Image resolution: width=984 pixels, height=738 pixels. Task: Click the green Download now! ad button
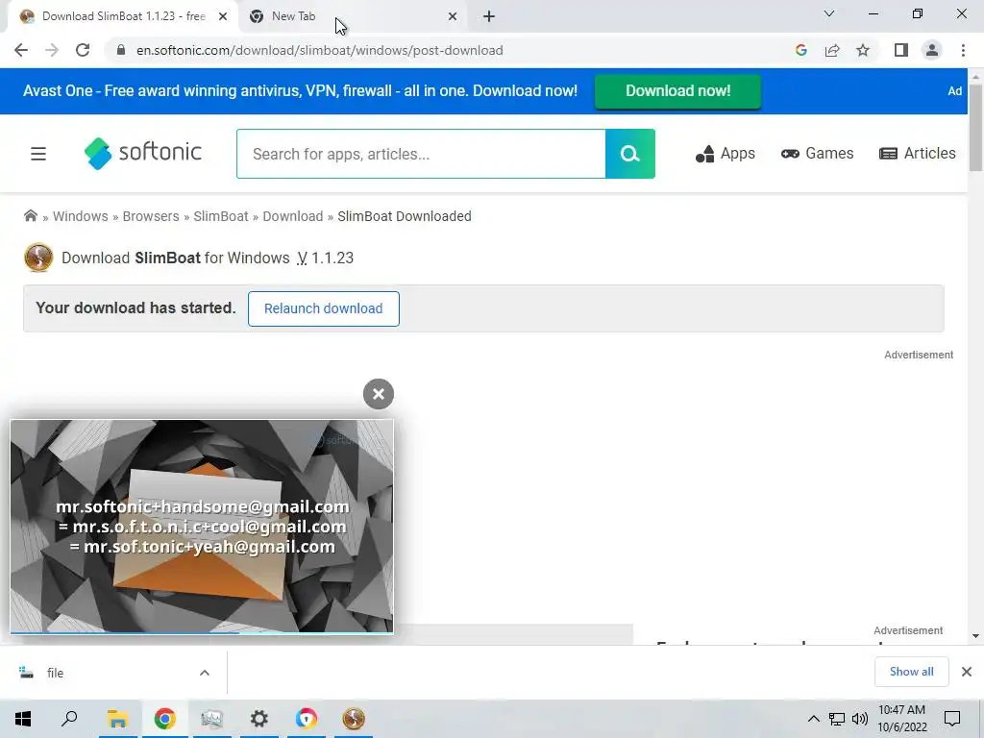point(677,91)
